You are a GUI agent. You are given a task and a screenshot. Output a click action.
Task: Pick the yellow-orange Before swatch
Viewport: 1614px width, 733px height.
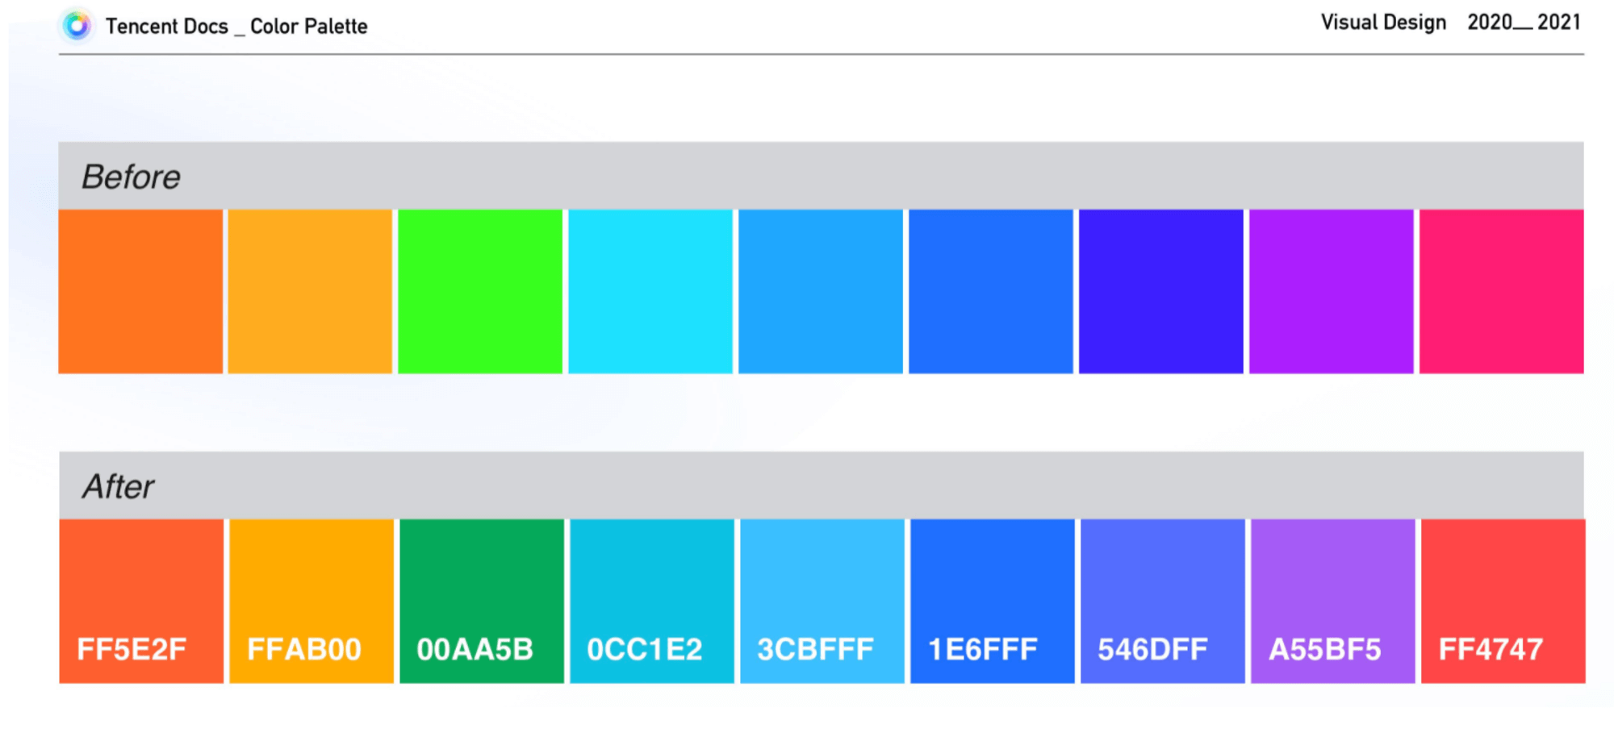tap(310, 291)
